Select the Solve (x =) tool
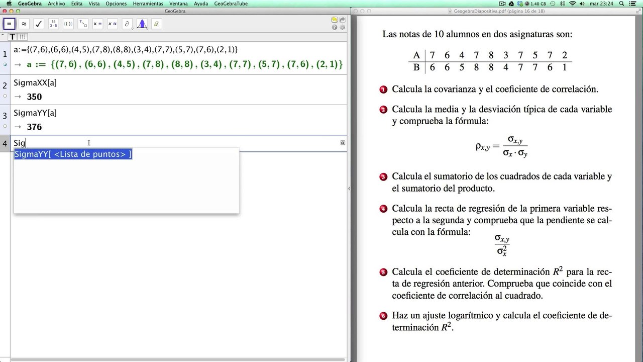643x362 pixels. tap(97, 24)
